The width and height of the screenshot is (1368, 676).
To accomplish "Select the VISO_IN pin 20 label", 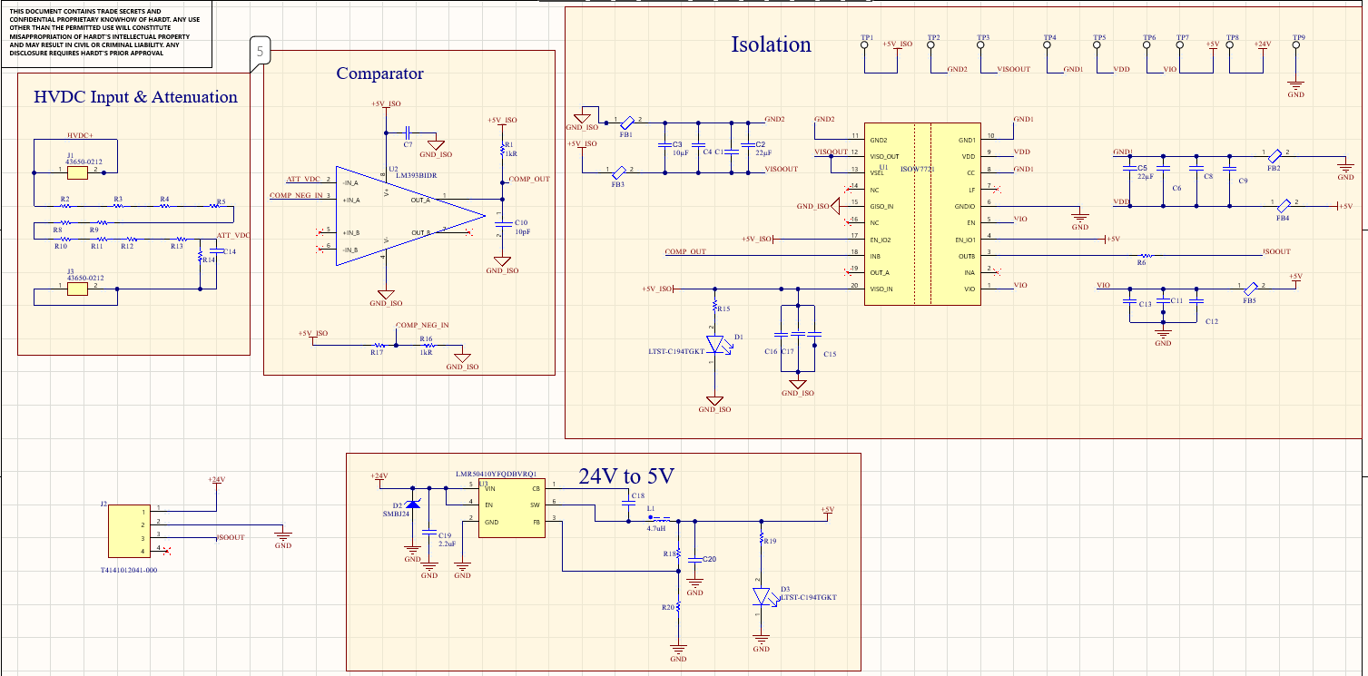I will 882,289.
